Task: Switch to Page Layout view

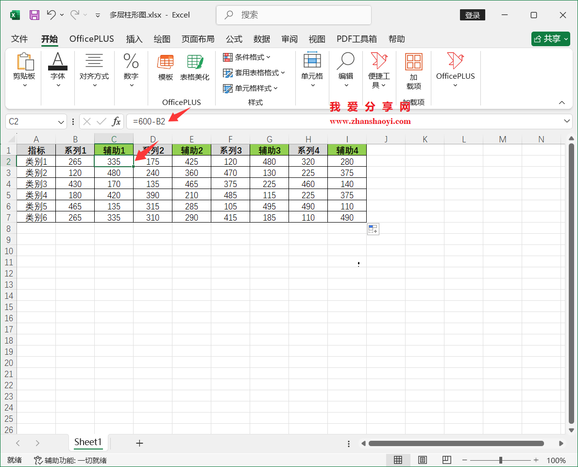Action: 423,460
